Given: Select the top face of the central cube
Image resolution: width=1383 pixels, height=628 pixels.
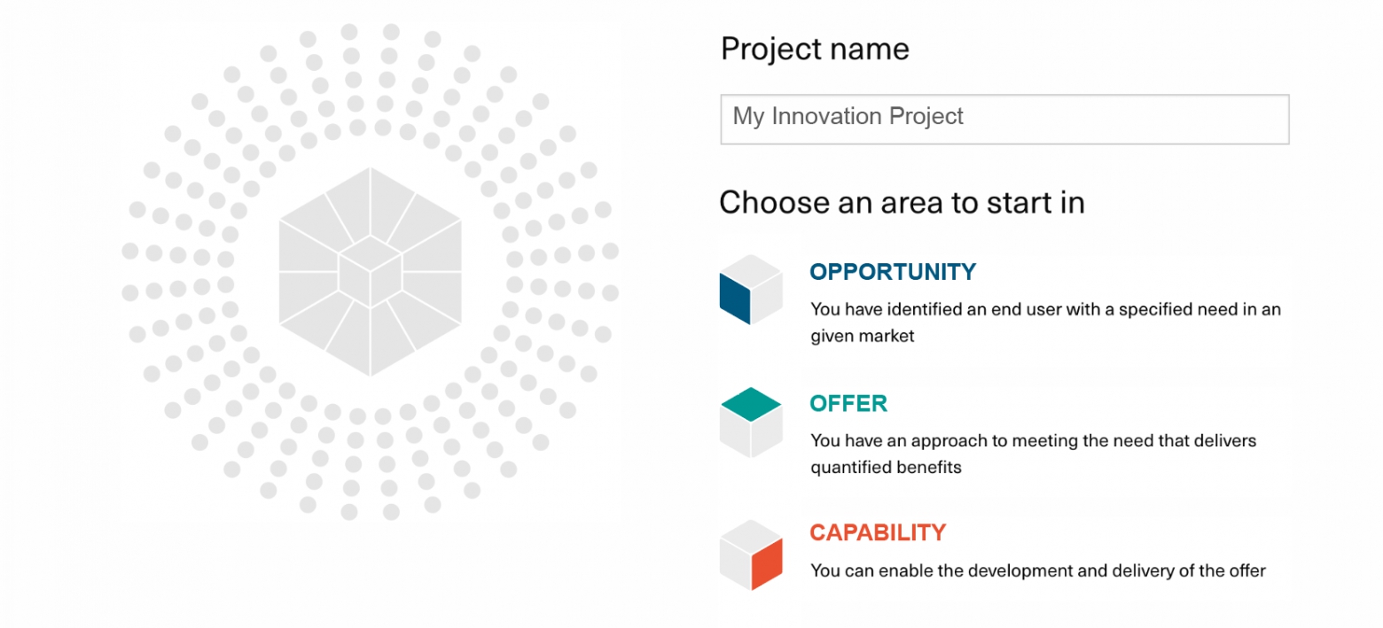Looking at the screenshot, I should [x=371, y=253].
